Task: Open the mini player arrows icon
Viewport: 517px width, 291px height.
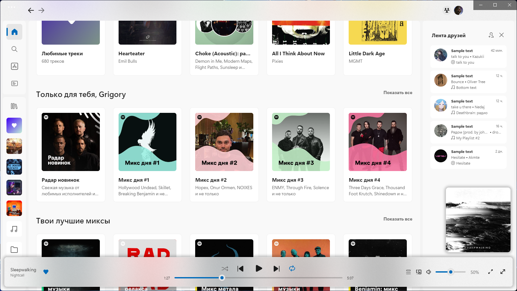Action: tap(491, 272)
